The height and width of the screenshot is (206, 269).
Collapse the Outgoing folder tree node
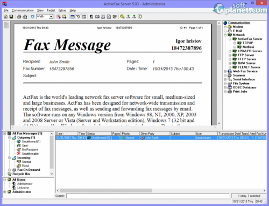(10, 138)
